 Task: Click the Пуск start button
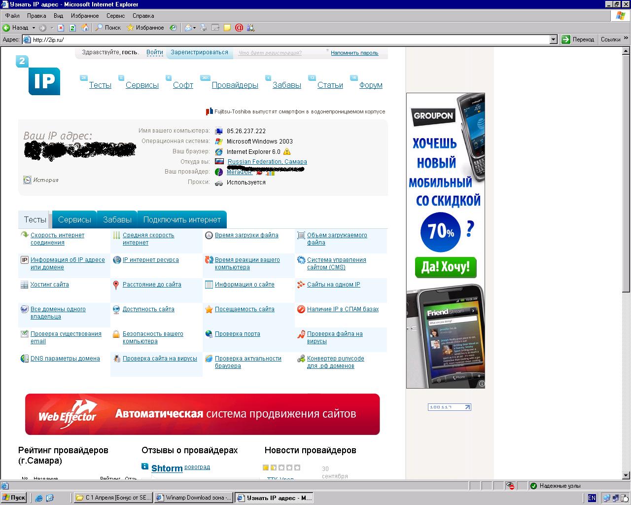pyautogui.click(x=14, y=498)
